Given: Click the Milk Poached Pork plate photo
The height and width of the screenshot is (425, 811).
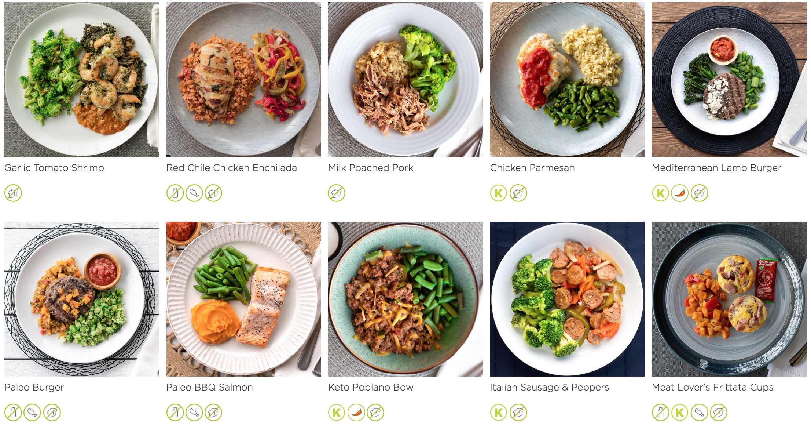Looking at the screenshot, I should coord(405,80).
